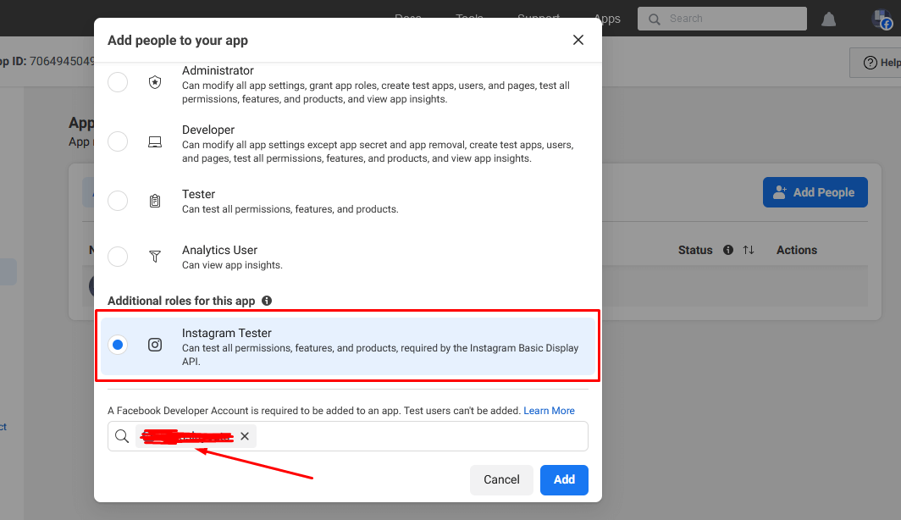This screenshot has height=520, width=901.
Task: Confirm with the blue Add button
Action: coord(564,480)
